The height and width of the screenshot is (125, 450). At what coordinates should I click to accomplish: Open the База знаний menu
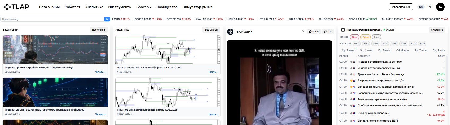pos(49,7)
